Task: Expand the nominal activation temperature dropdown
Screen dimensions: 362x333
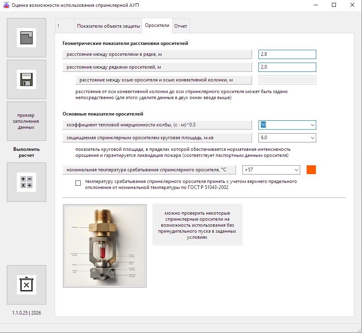Action: [x=296, y=170]
